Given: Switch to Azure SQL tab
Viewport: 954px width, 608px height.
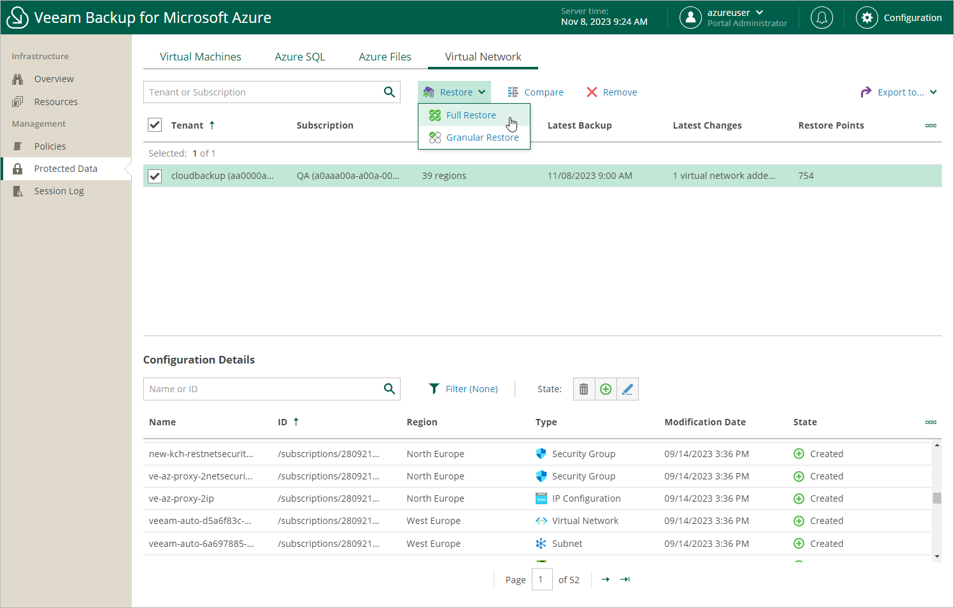Looking at the screenshot, I should pyautogui.click(x=300, y=57).
